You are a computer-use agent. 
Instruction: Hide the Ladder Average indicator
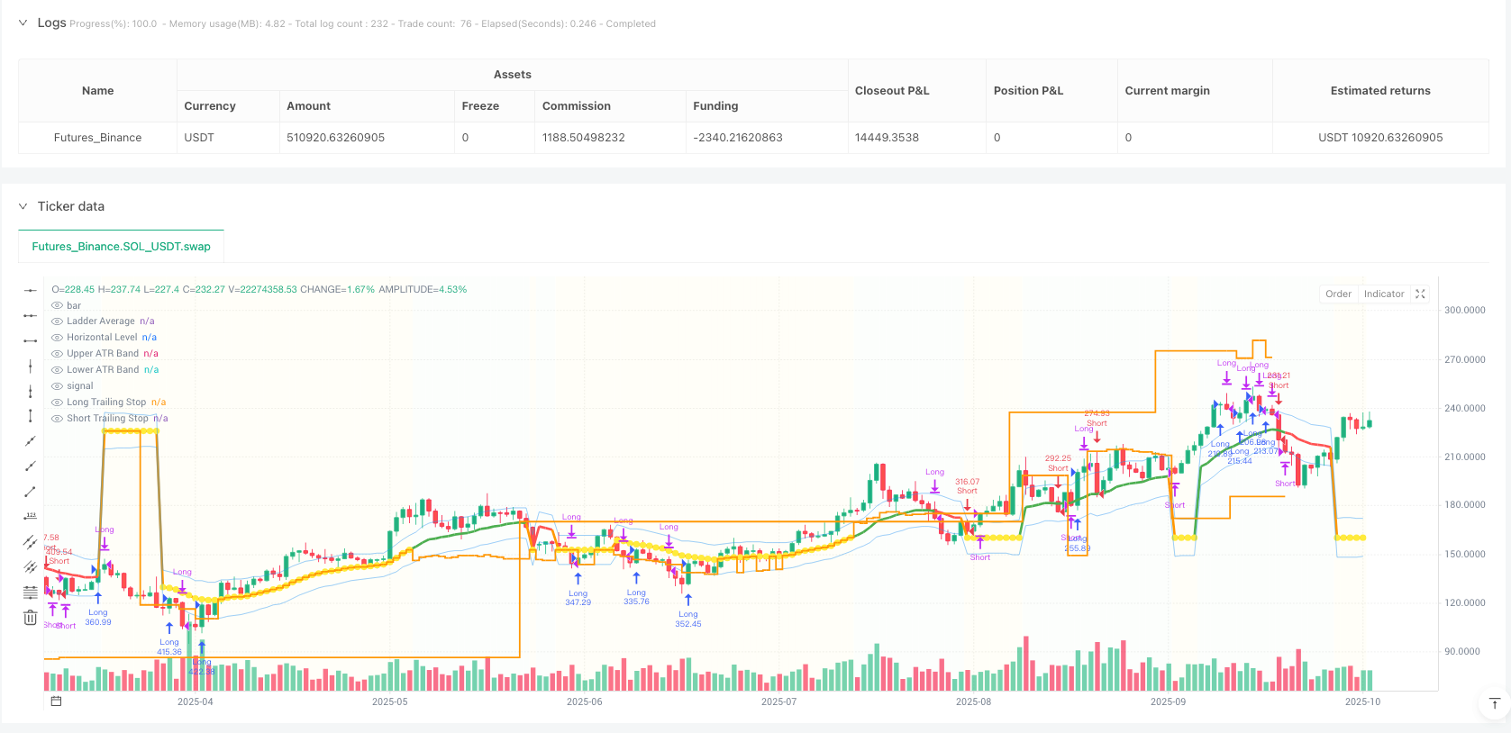point(58,321)
